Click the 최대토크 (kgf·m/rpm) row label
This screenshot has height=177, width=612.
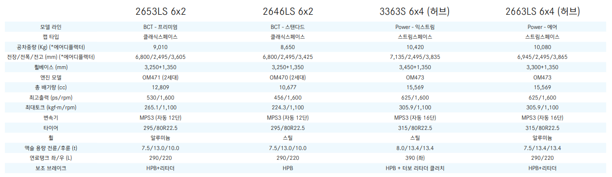(x=51, y=108)
